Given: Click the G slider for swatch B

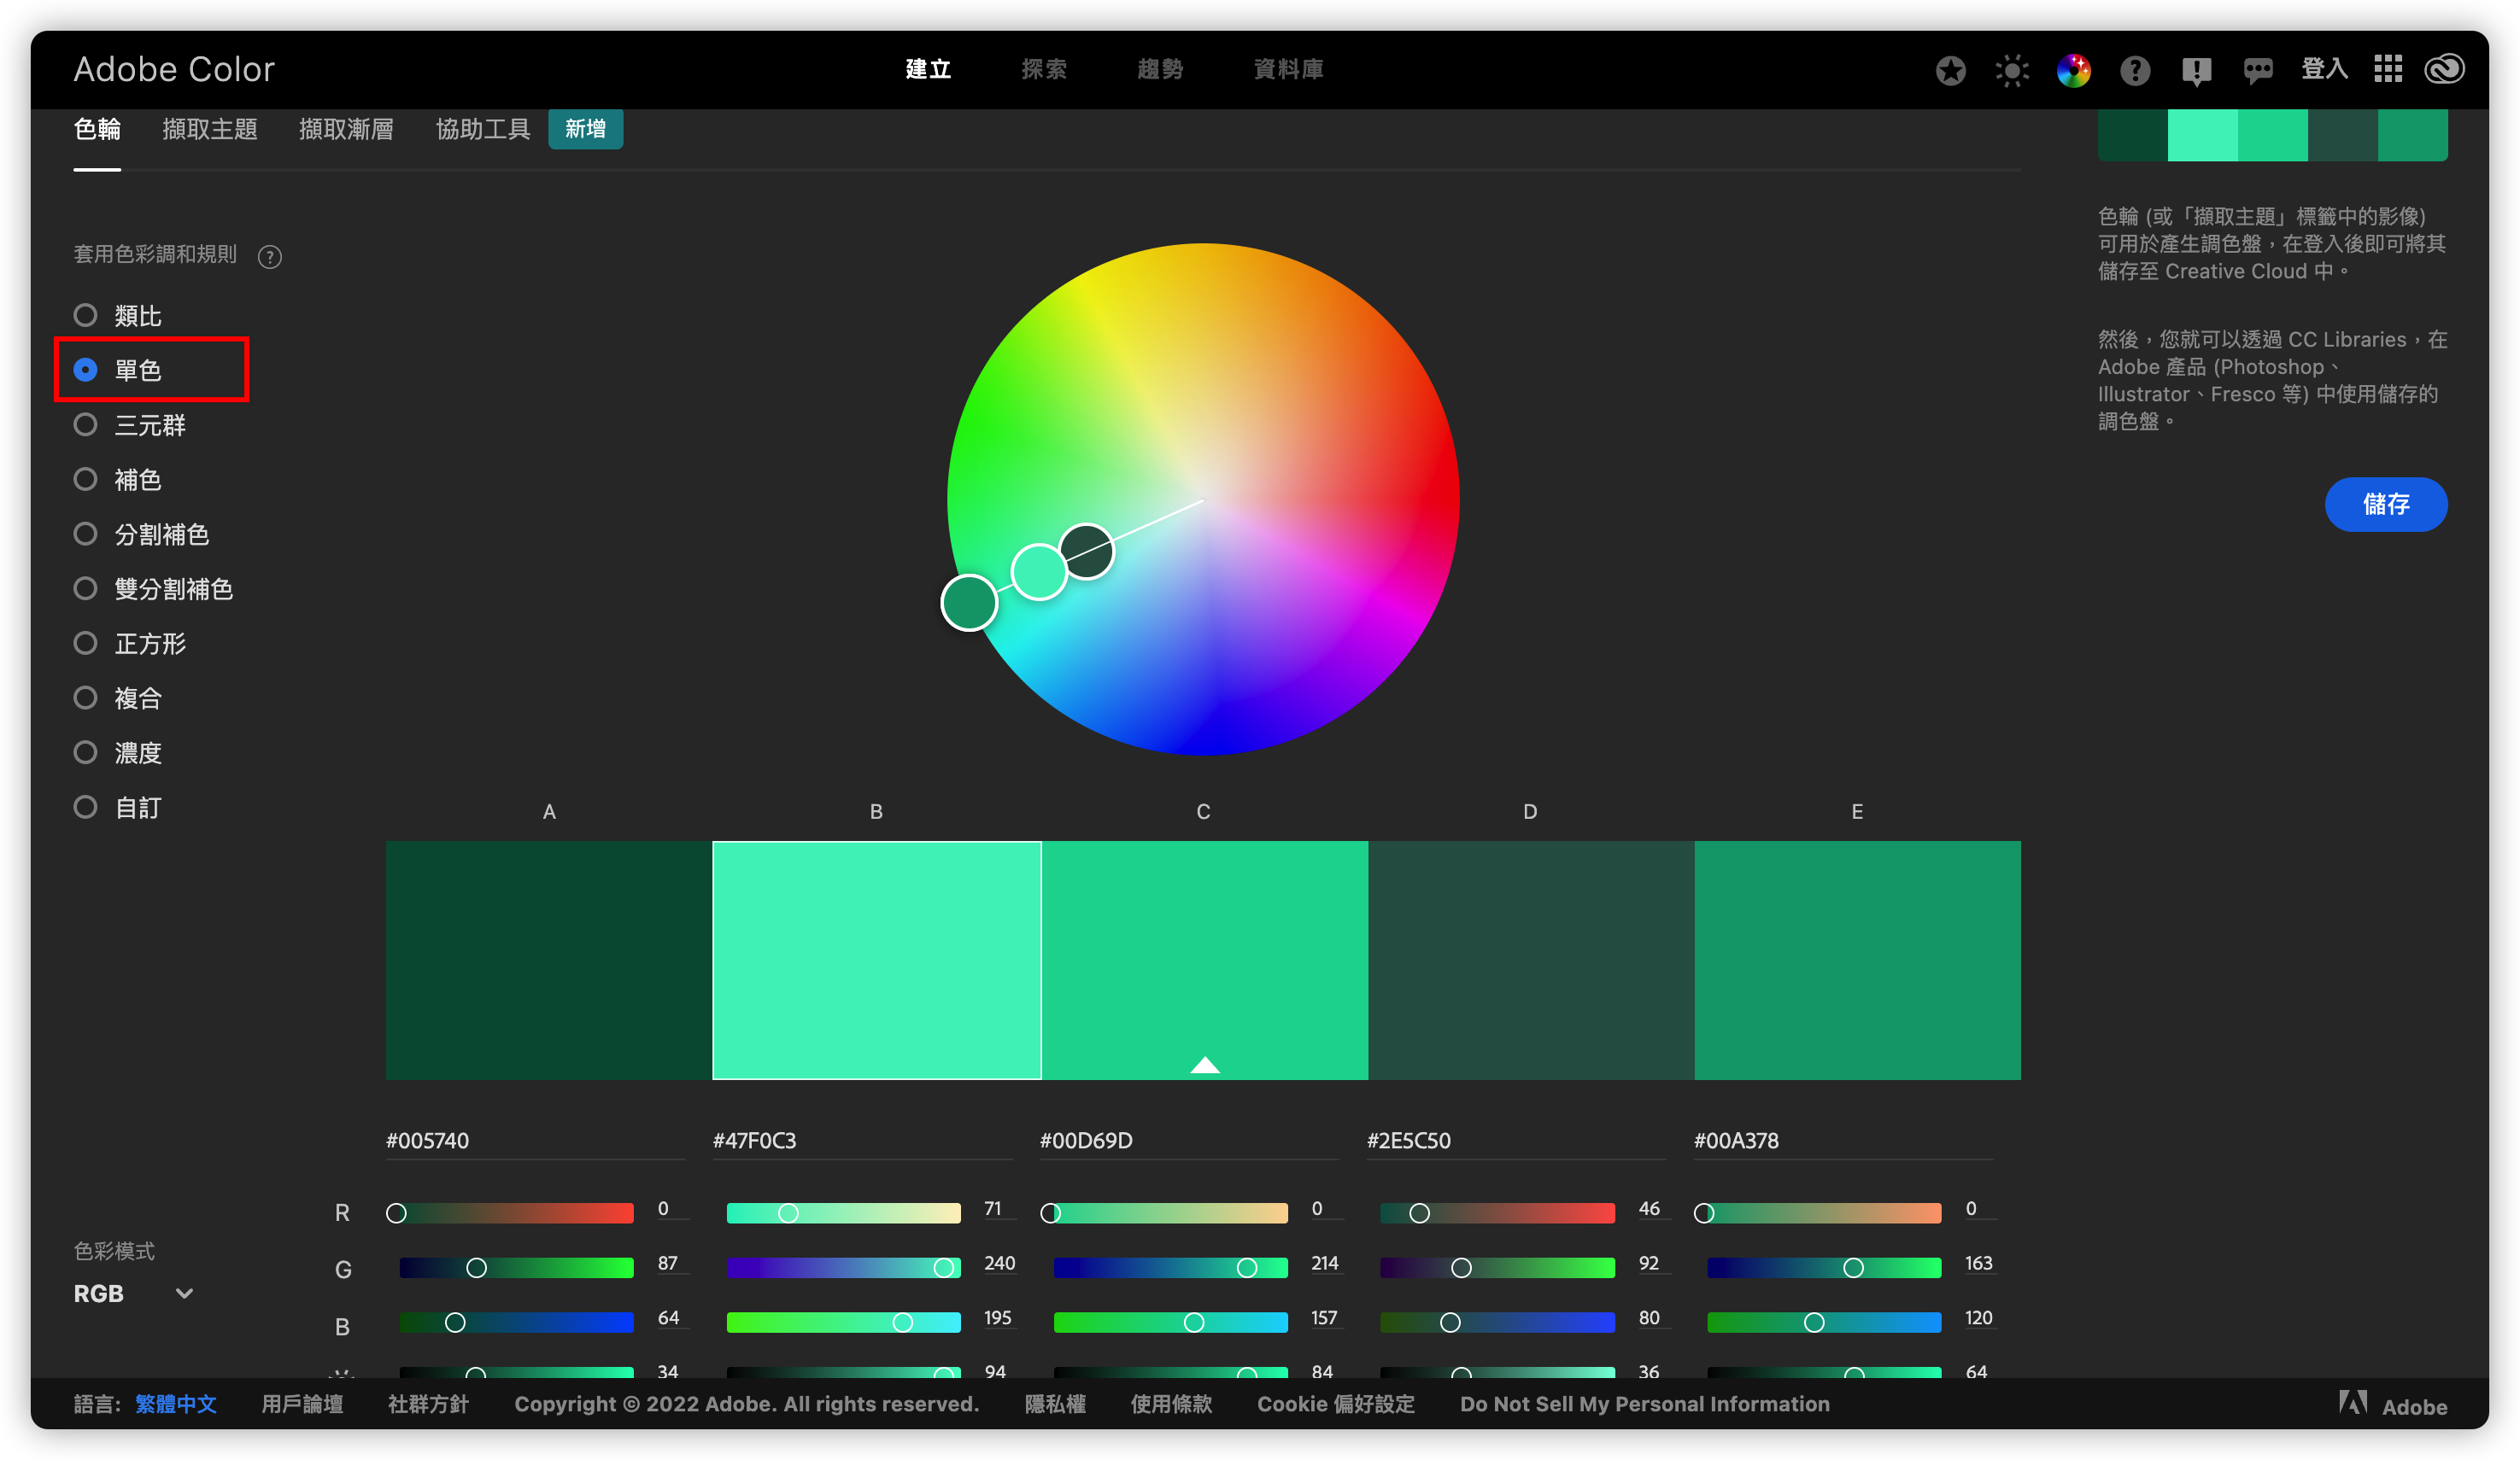Looking at the screenshot, I should [x=843, y=1268].
